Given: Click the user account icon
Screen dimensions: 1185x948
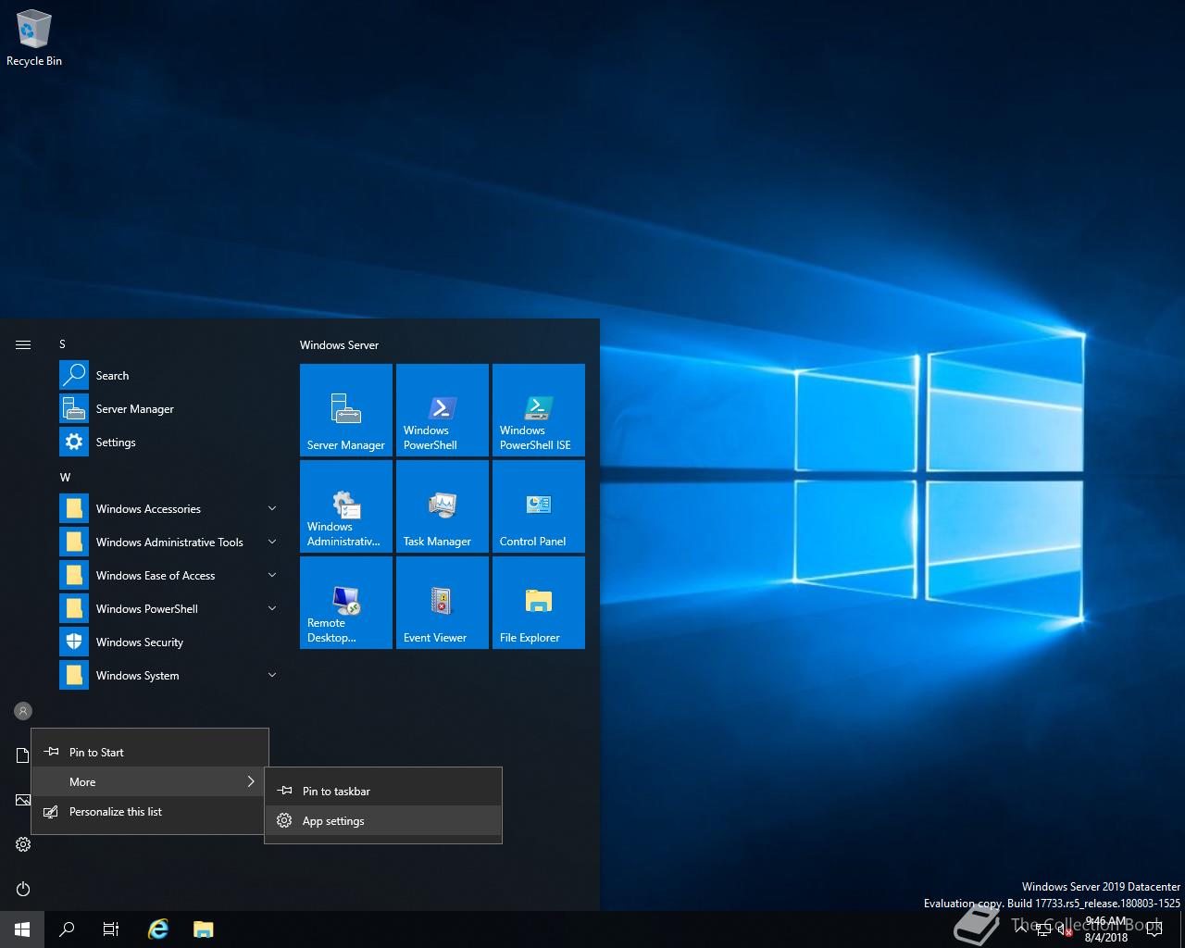Looking at the screenshot, I should (x=23, y=711).
